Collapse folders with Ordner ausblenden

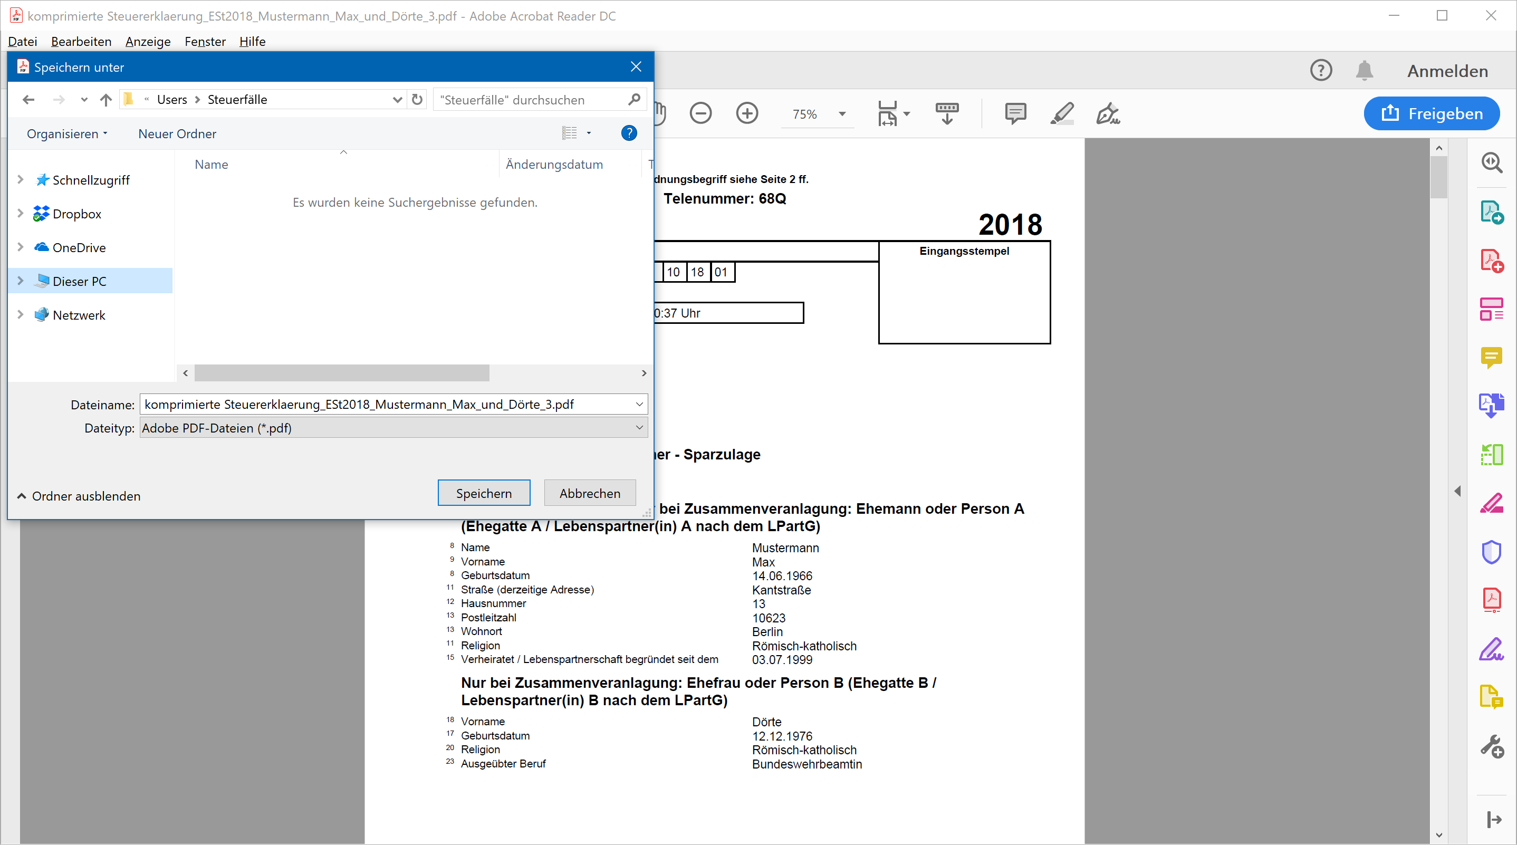pyautogui.click(x=79, y=496)
